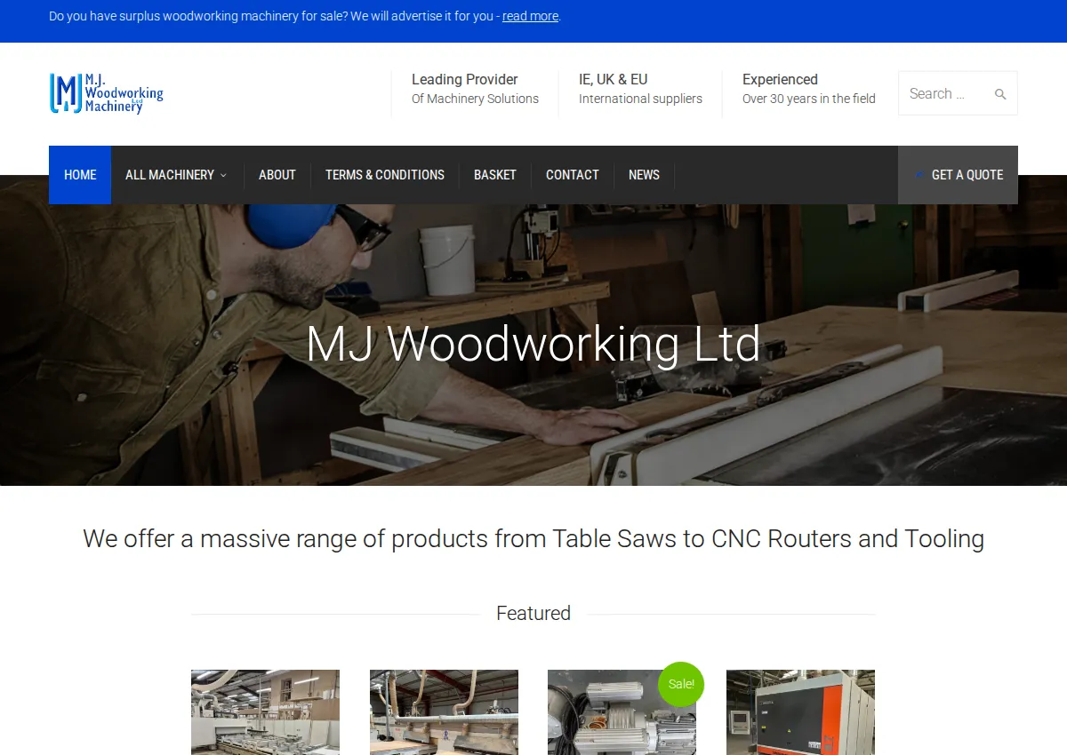Screen dimensions: 1067x755
Task: Click the green Sale! badge
Action: pos(681,684)
